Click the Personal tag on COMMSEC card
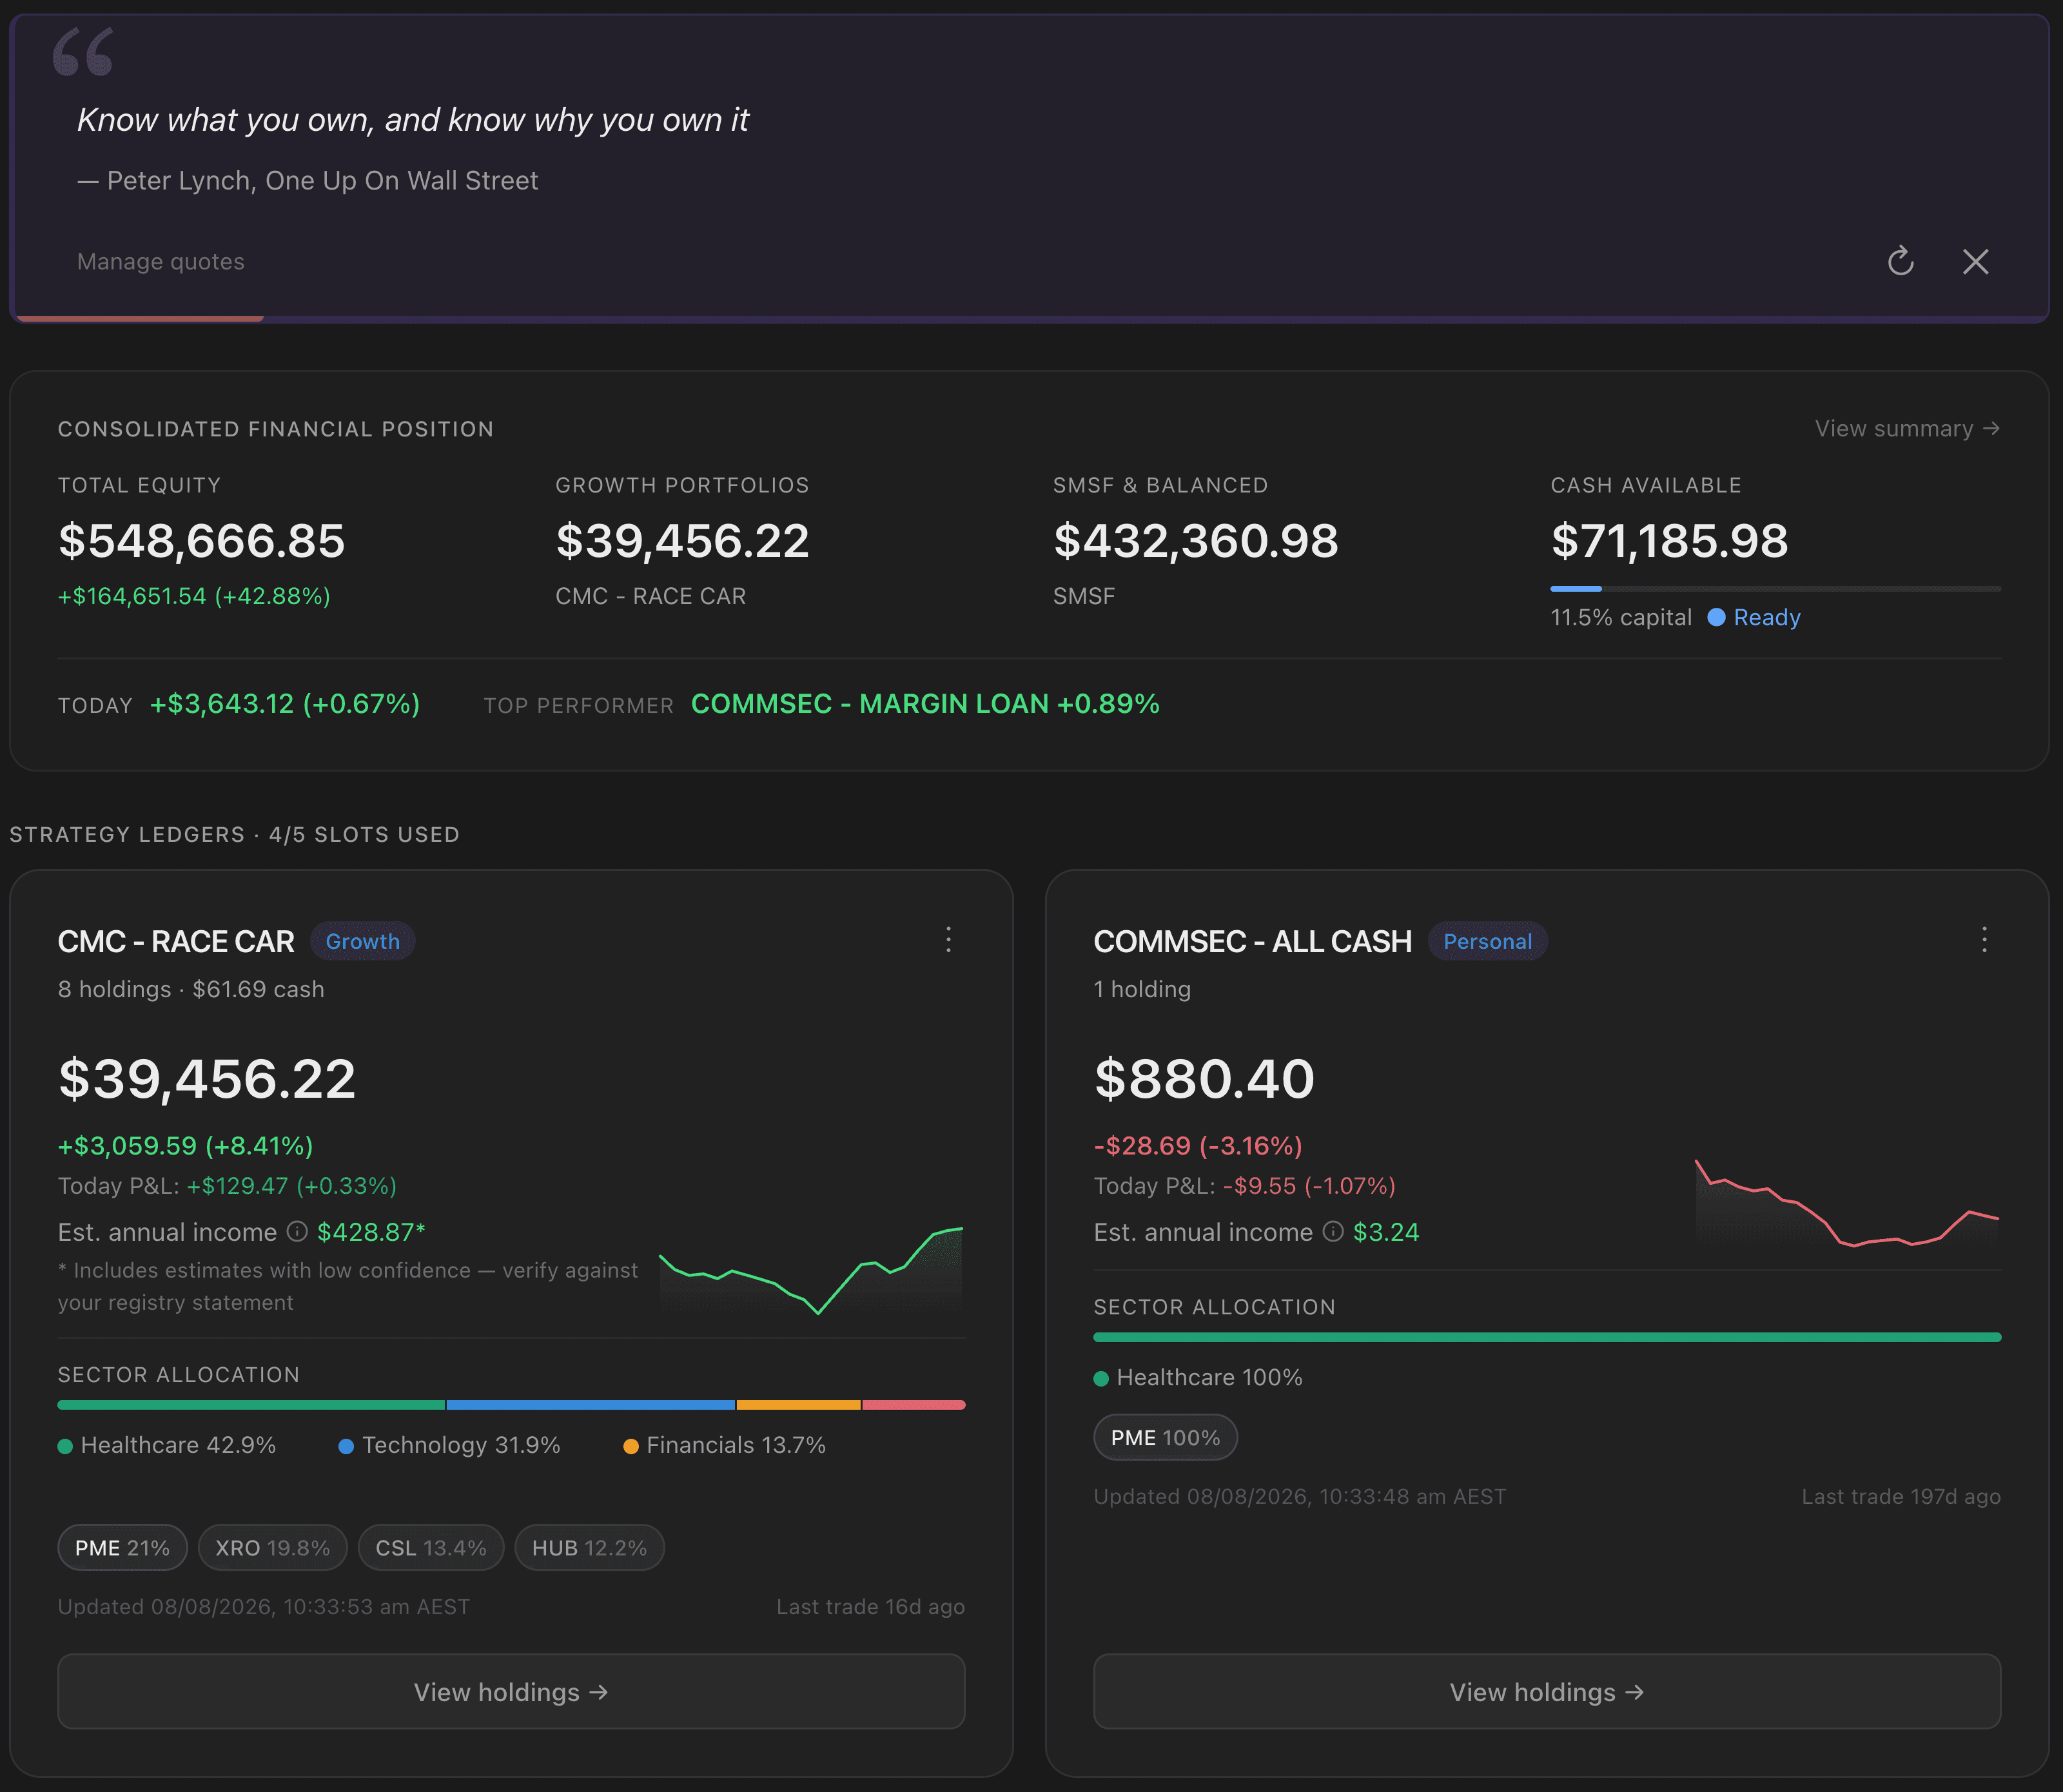2063x1792 pixels. 1487,941
